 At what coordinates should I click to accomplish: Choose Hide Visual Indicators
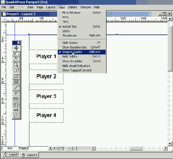(82, 66)
